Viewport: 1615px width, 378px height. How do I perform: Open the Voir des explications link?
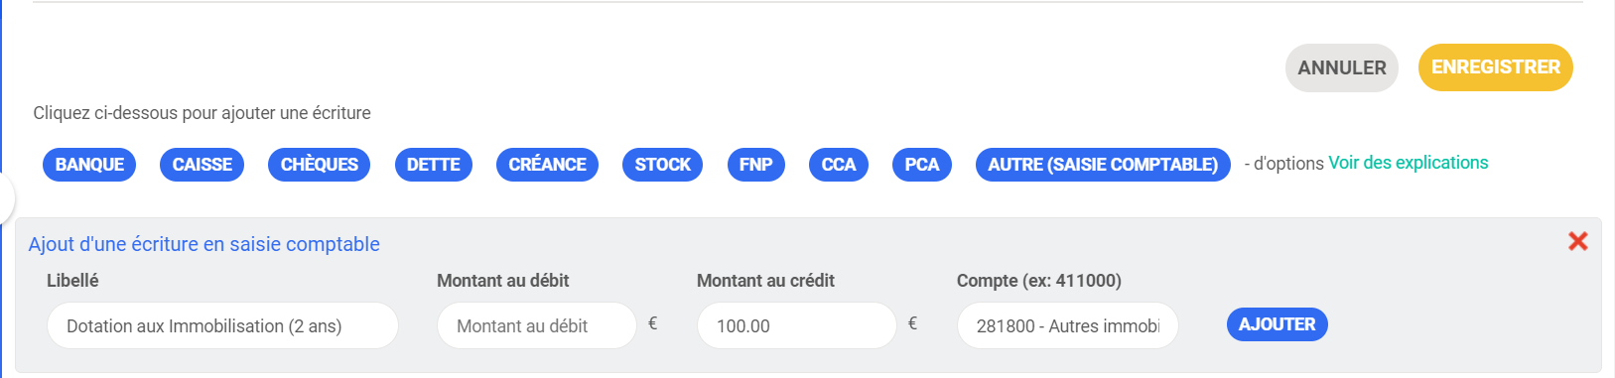click(1409, 163)
